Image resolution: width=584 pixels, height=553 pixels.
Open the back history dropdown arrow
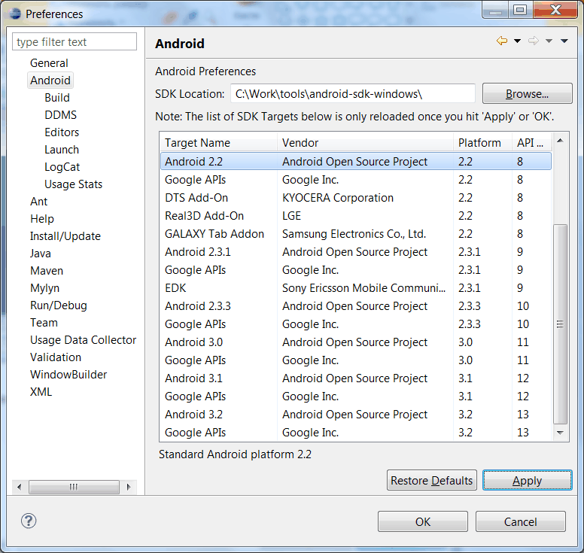click(x=517, y=41)
